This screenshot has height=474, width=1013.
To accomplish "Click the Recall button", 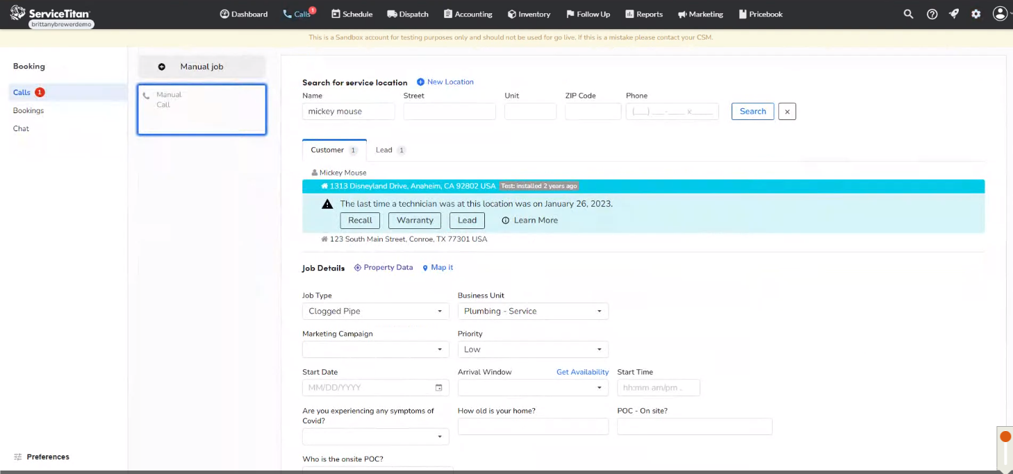I will click(x=359, y=220).
